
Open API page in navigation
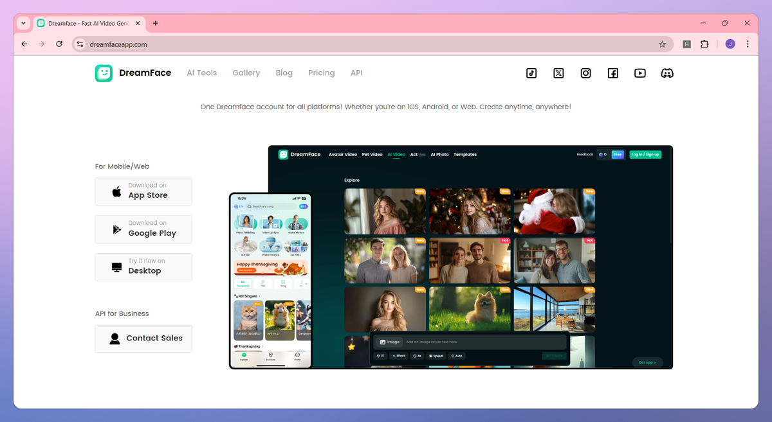click(356, 73)
